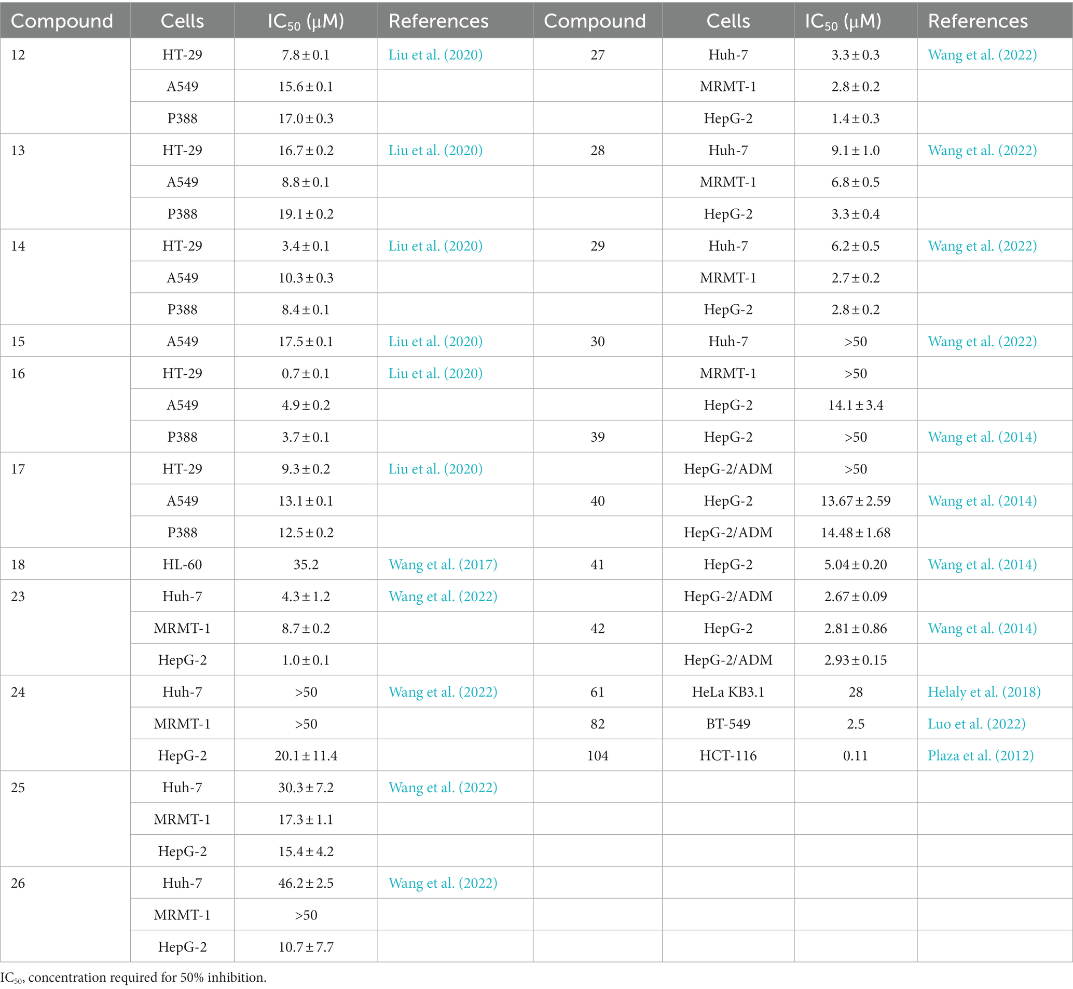
Task: Open the Helaly et al. (2018) reference
Action: (984, 692)
